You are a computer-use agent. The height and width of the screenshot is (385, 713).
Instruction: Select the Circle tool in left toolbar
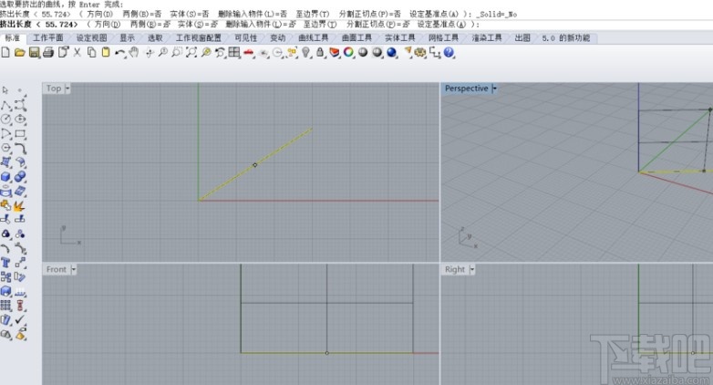click(x=5, y=120)
